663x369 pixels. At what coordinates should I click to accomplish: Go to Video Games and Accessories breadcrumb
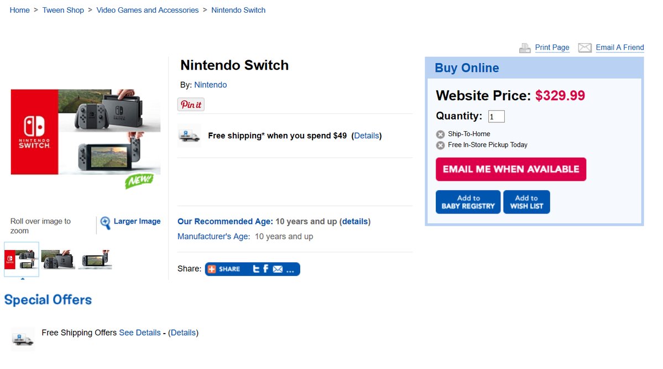(x=147, y=10)
